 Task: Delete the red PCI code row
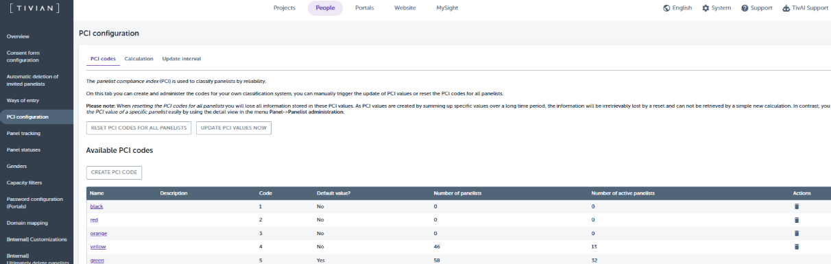(797, 220)
